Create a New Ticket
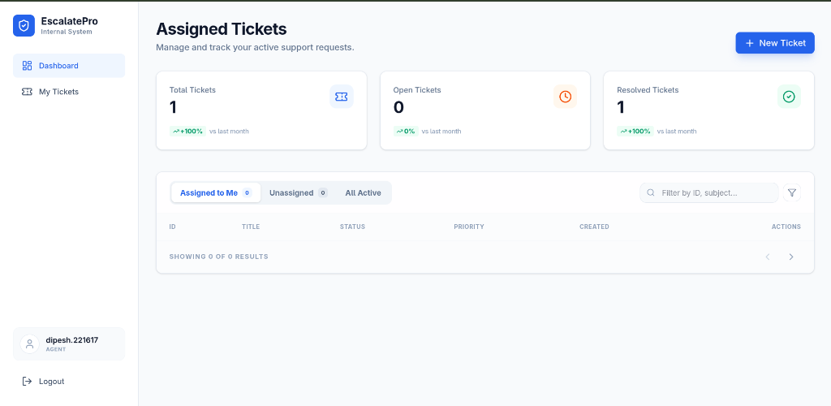Screen dimensions: 831x406 pos(774,43)
